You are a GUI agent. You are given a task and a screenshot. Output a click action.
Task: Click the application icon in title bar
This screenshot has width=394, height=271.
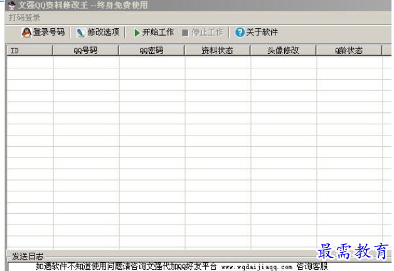click(11, 5)
